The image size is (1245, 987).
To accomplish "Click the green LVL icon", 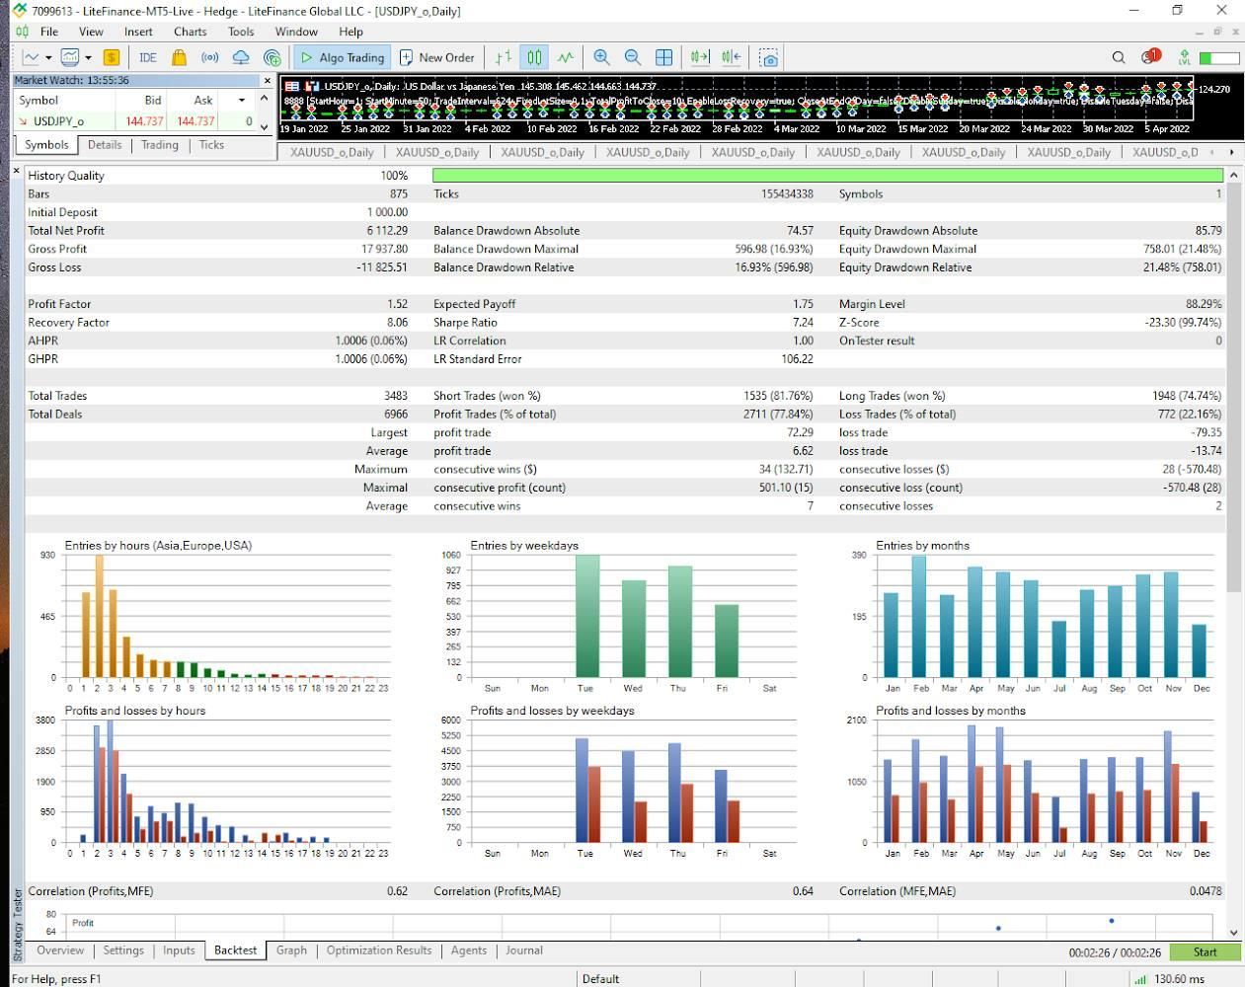I will pos(1184,57).
